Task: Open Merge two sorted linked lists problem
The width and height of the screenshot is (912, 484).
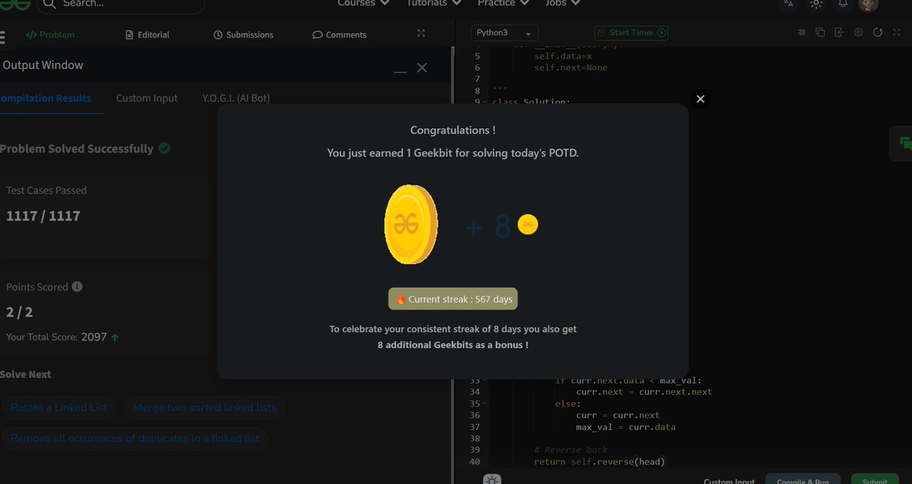Action: [x=204, y=407]
